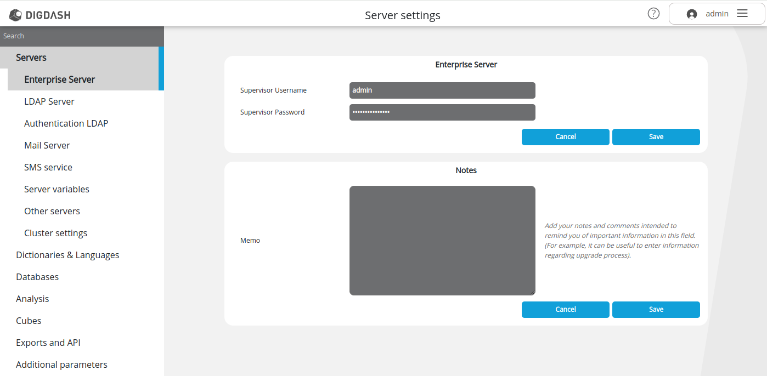Open the Exports and API section
Image resolution: width=767 pixels, height=376 pixels.
click(48, 343)
